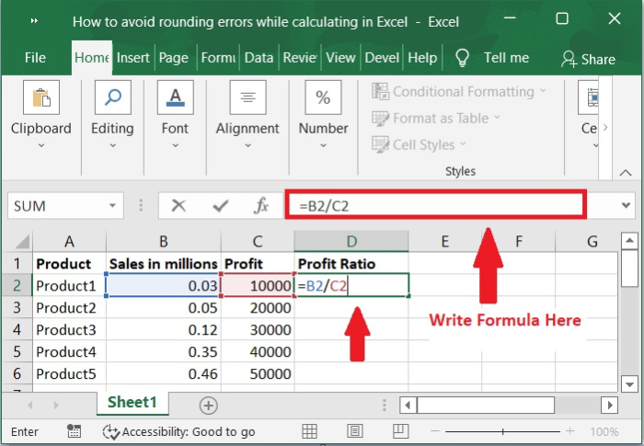Switch to the Review tab
Image resolution: width=644 pixels, height=446 pixels.
[x=299, y=58]
